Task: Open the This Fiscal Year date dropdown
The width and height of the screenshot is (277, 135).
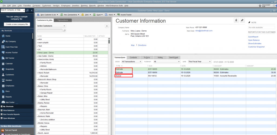Action: (200, 61)
